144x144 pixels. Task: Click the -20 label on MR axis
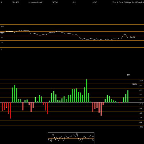pyautogui.click(x=141, y=109)
